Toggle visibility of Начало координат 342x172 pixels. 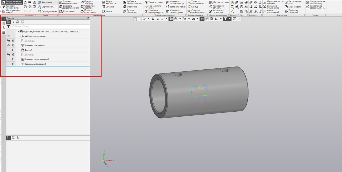coord(9,36)
